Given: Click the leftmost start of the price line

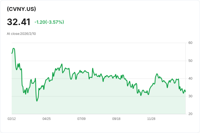Looking at the screenshot, I should [x=12, y=53].
